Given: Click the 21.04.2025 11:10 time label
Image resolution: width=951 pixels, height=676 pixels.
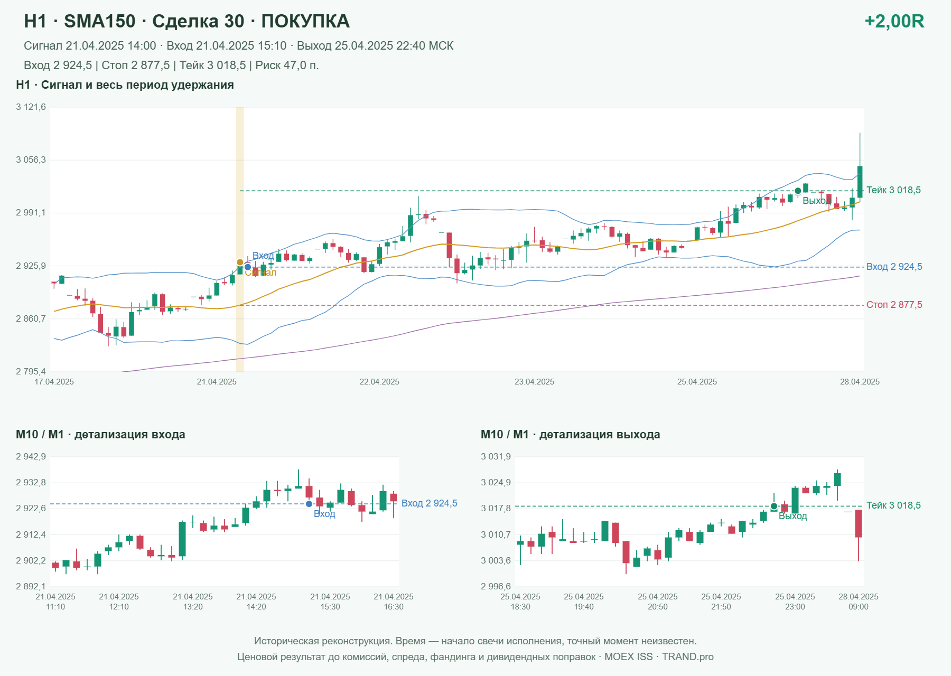Looking at the screenshot, I should coord(55,602).
